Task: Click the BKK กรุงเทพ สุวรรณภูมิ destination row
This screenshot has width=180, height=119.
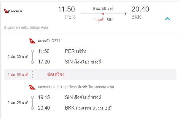Action: click(75, 108)
